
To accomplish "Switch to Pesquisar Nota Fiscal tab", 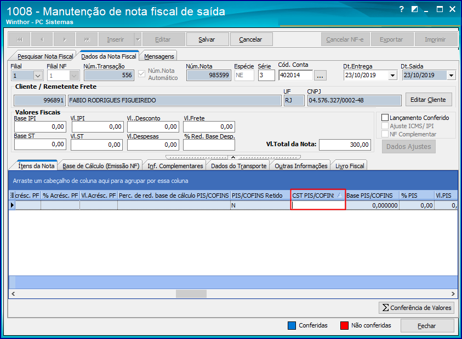I will pyautogui.click(x=45, y=56).
